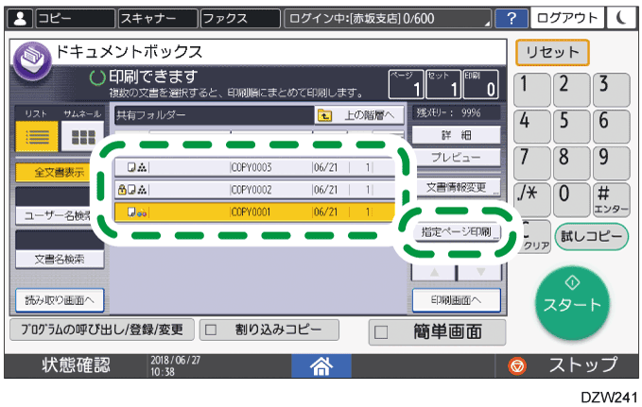
Task: Go to the home screen icon
Action: point(321,365)
